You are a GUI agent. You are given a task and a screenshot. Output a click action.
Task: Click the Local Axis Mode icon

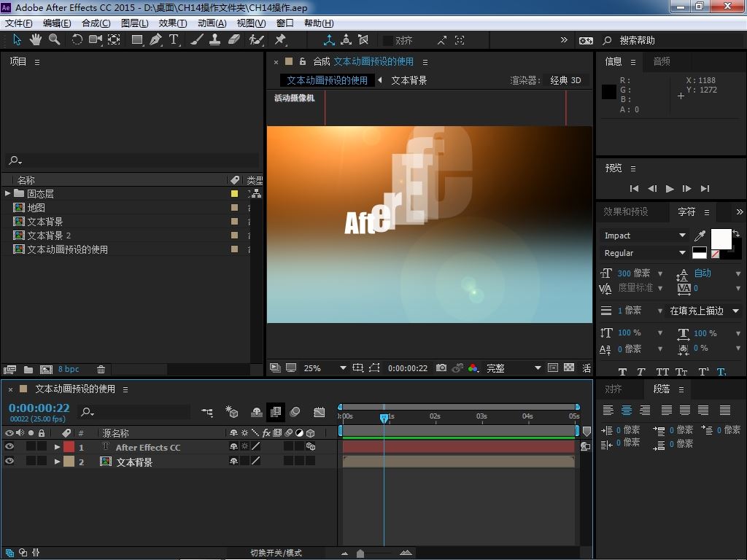coord(329,40)
